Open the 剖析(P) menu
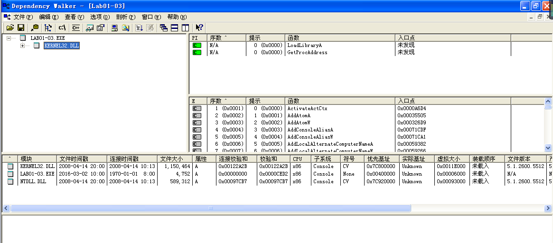The width and height of the screenshot is (553, 243). pyautogui.click(x=125, y=17)
